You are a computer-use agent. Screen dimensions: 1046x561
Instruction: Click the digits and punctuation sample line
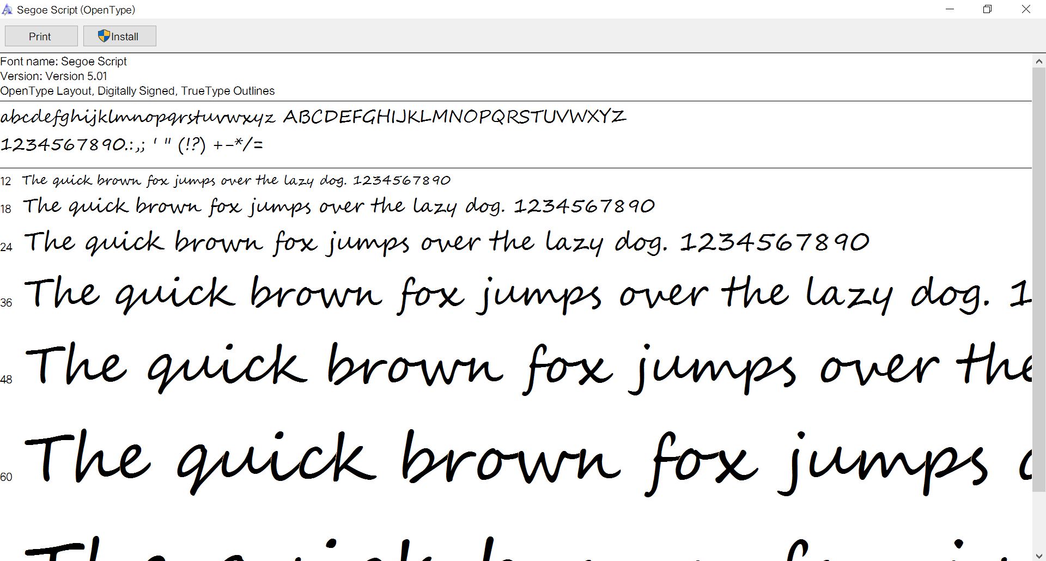(x=132, y=144)
